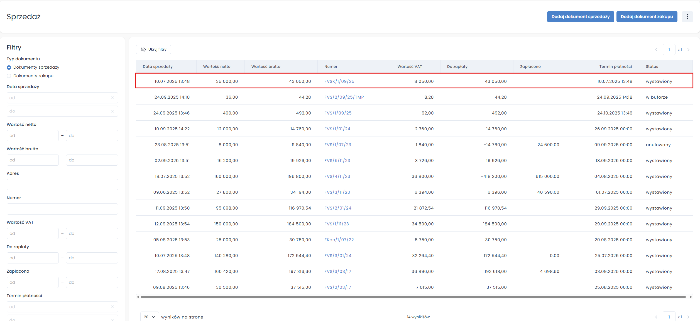Open results per page dropdown showing 20
Screen dimensions: 700x321
coord(149,317)
